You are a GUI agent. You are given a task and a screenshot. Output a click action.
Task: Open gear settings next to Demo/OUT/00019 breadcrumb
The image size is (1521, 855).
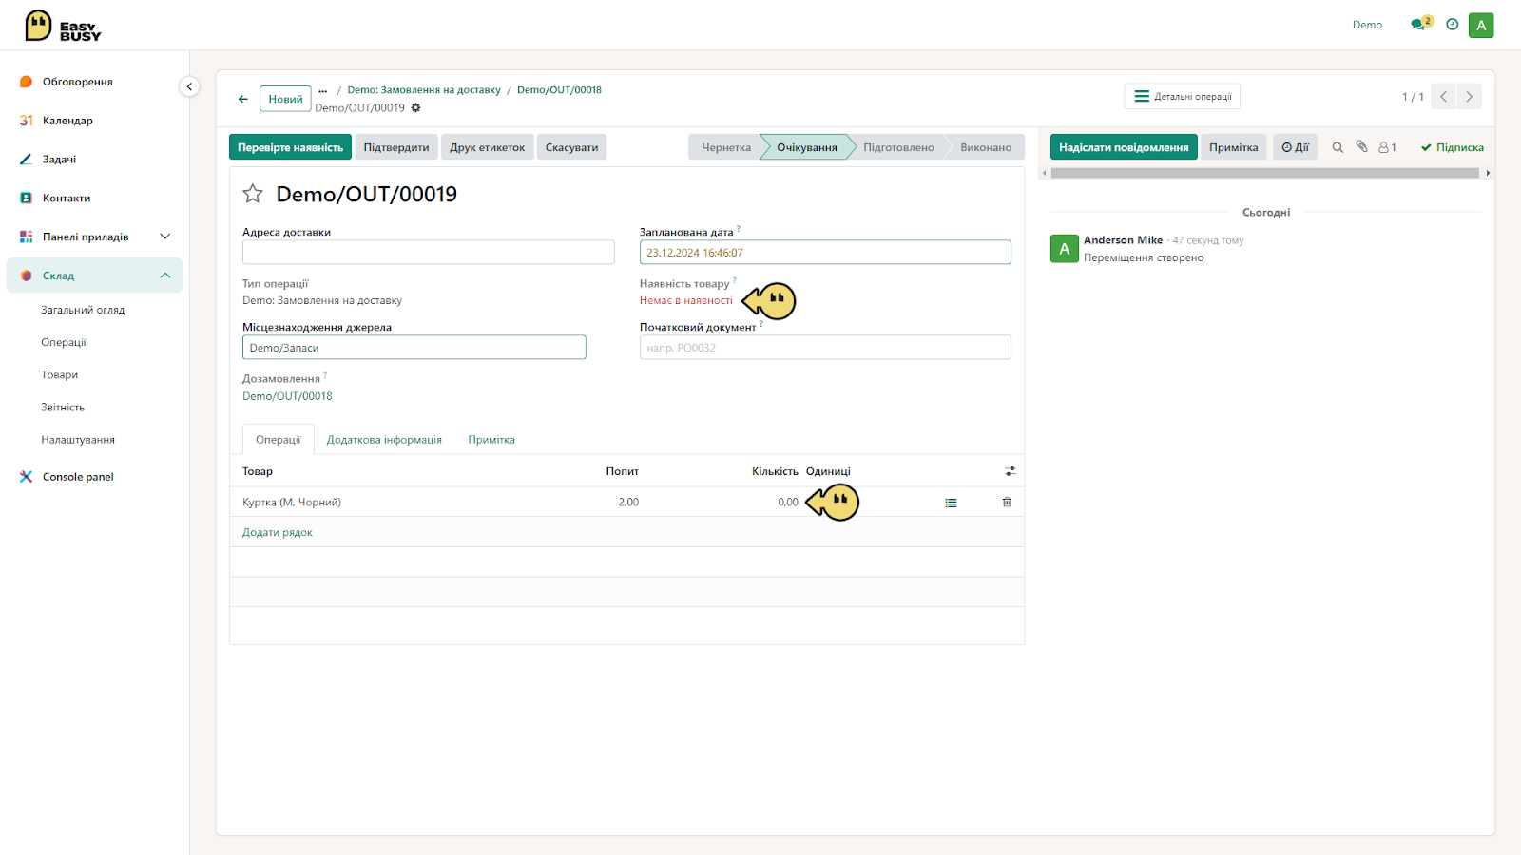[415, 107]
